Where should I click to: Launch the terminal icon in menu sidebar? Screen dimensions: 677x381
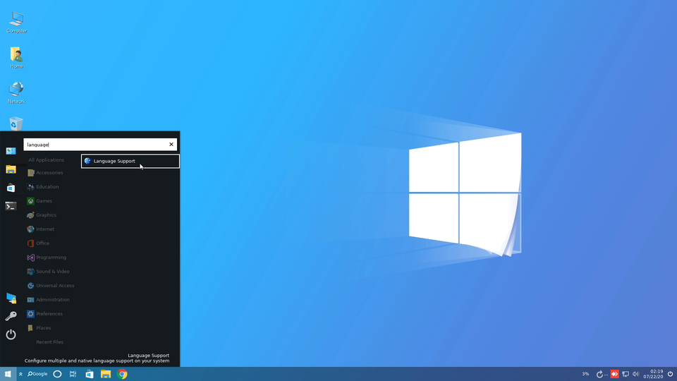tap(11, 206)
